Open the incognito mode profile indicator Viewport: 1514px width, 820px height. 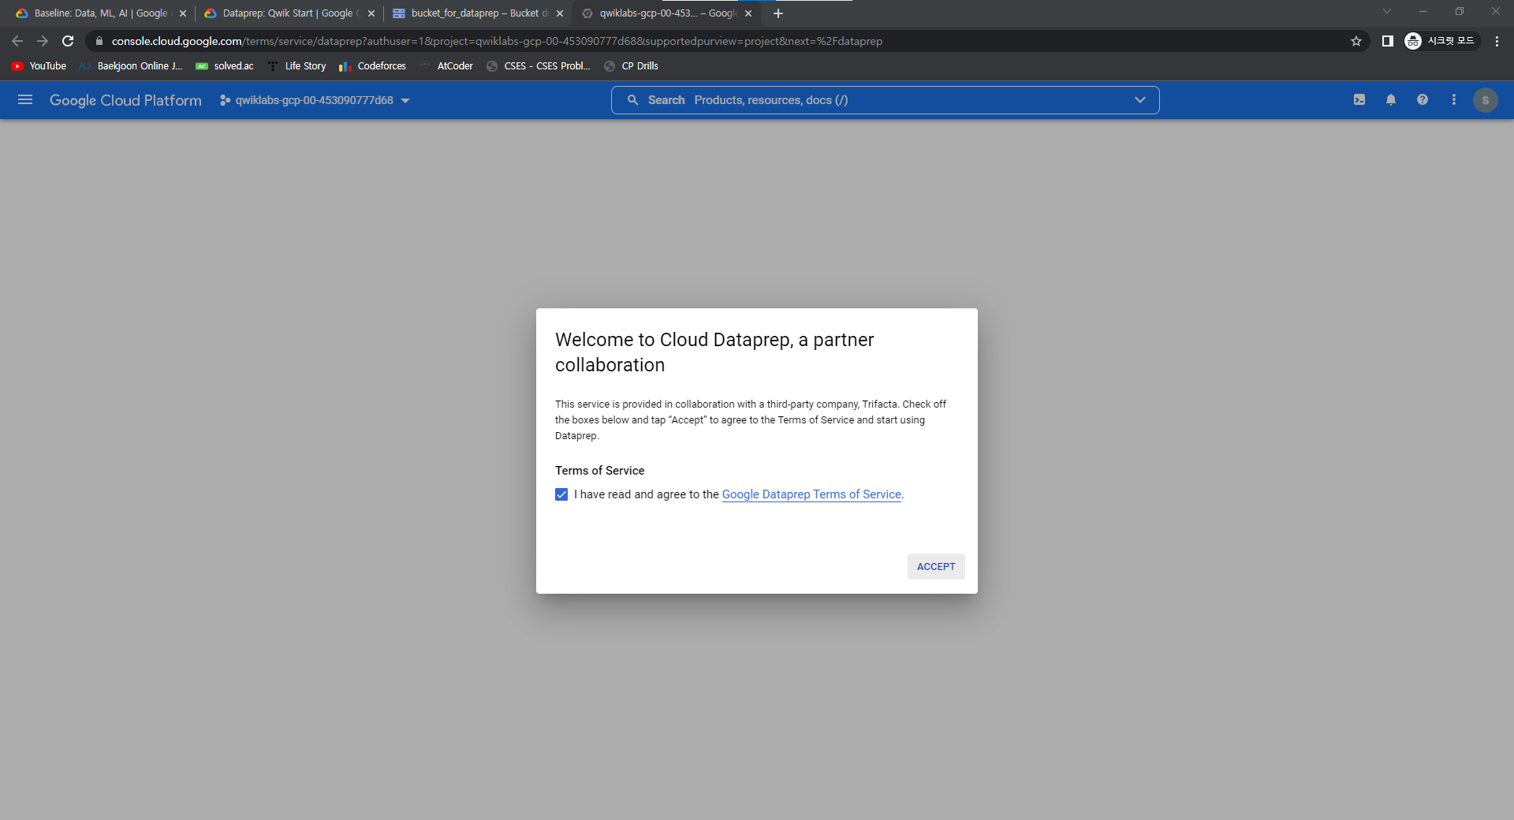coord(1441,41)
